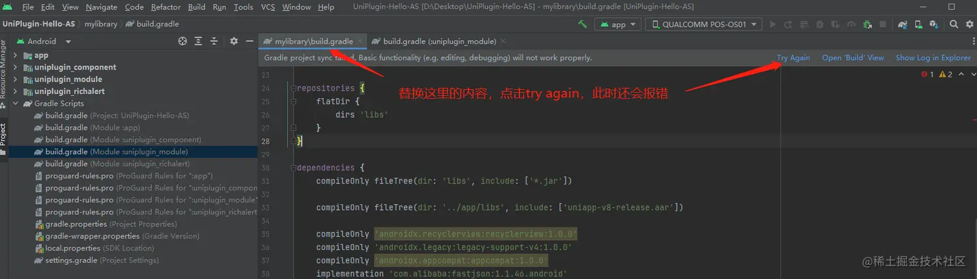Screen dimensions: 977x279
Task: Click the Try Again link
Action: click(x=793, y=57)
